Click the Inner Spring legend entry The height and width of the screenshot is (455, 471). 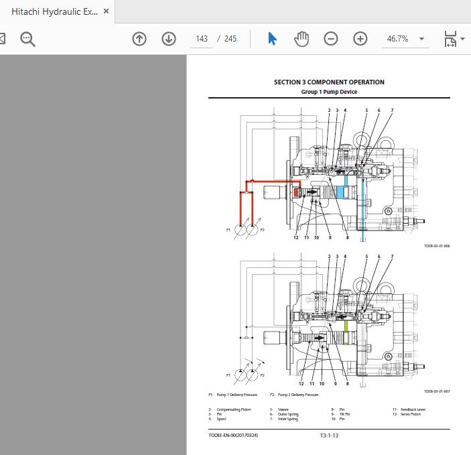click(x=288, y=419)
